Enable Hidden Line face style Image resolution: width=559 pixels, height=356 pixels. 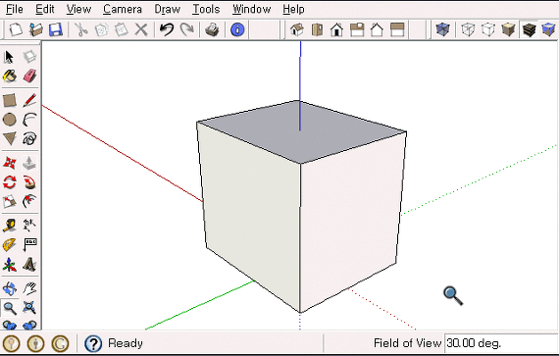pyautogui.click(x=488, y=29)
